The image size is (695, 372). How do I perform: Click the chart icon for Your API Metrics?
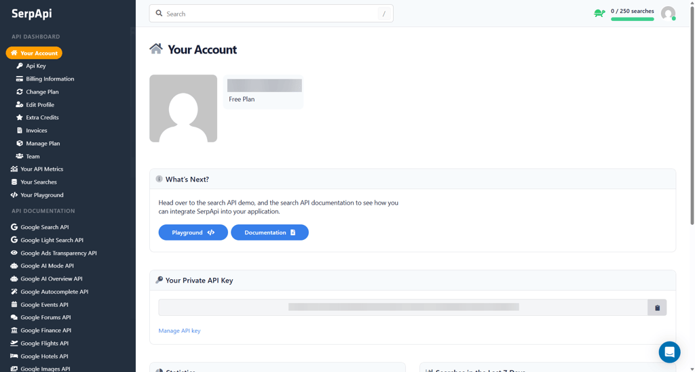pyautogui.click(x=14, y=169)
